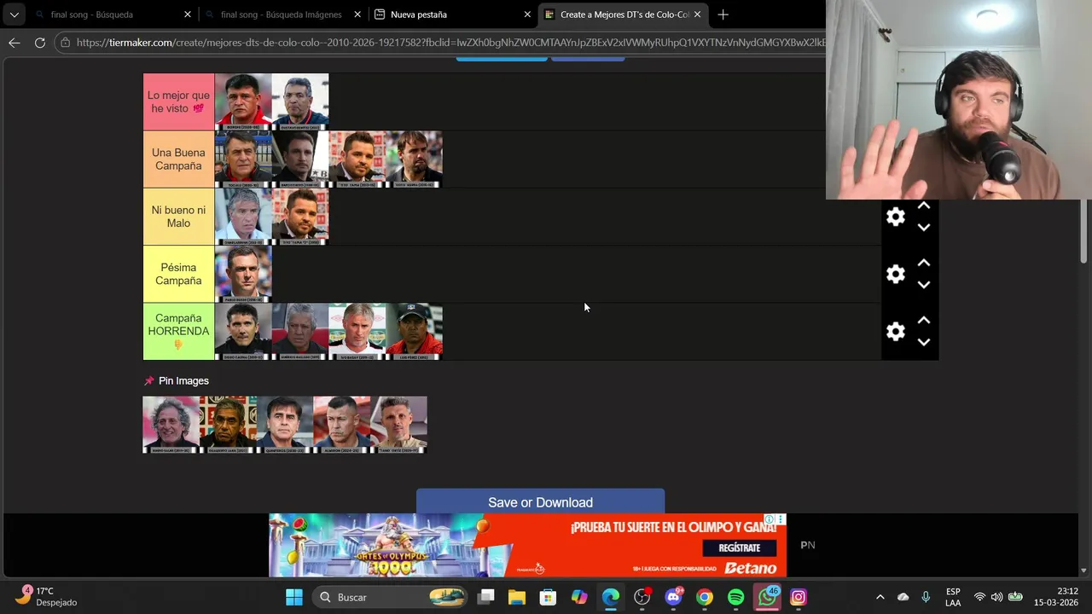Viewport: 1092px width, 614px height.
Task: Click the 'Ni bueno ni Malo' tier label
Action: (x=178, y=217)
